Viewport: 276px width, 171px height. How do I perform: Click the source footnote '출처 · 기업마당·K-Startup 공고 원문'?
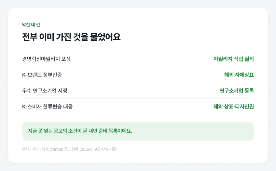[50, 149]
